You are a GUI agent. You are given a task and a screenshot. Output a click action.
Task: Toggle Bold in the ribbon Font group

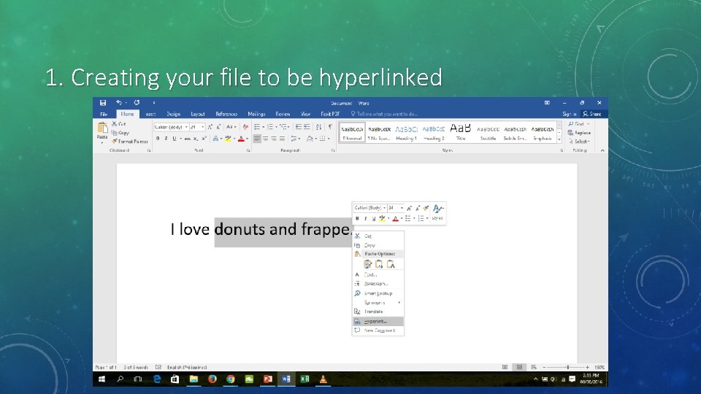[158, 139]
